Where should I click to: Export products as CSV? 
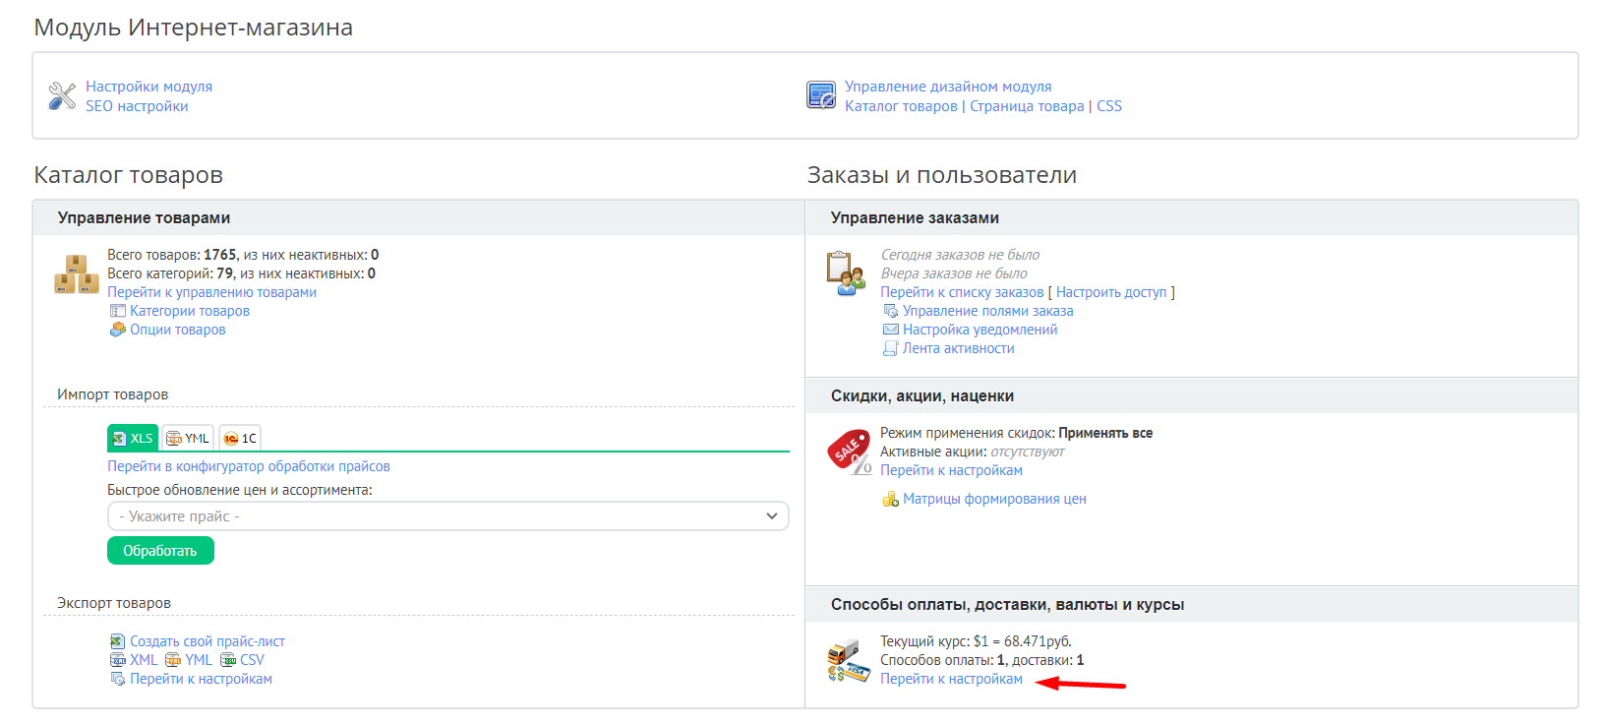[252, 660]
